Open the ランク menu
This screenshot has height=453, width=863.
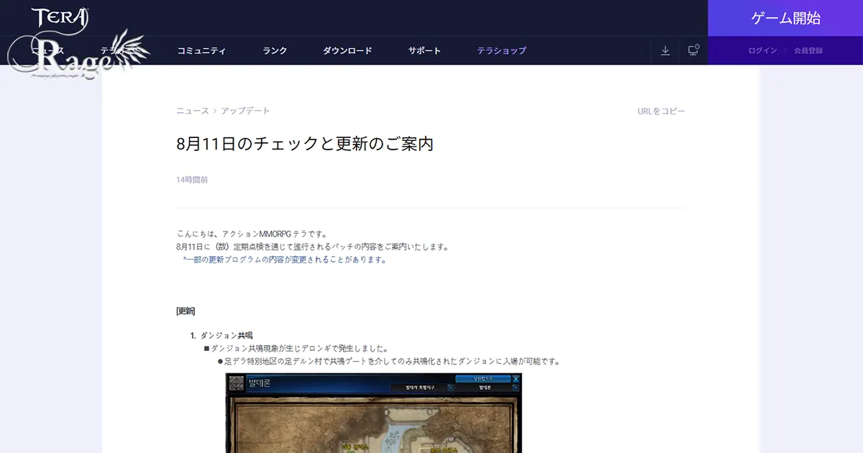[274, 50]
